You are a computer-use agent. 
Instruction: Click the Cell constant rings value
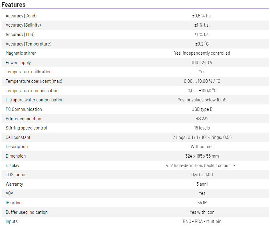click(x=202, y=137)
